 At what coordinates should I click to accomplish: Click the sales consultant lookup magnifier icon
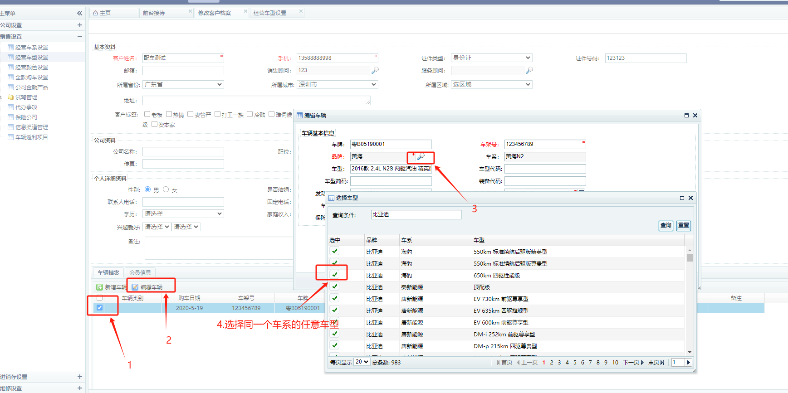(375, 70)
